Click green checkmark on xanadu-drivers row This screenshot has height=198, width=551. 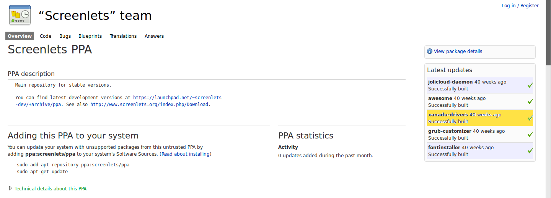[x=530, y=118]
